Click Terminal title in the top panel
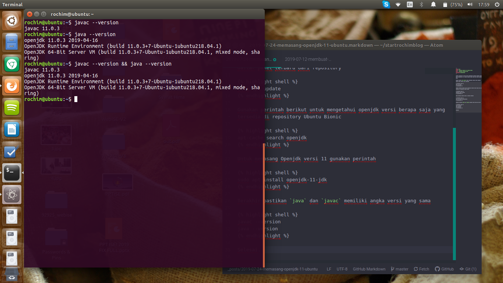 click(13, 4)
